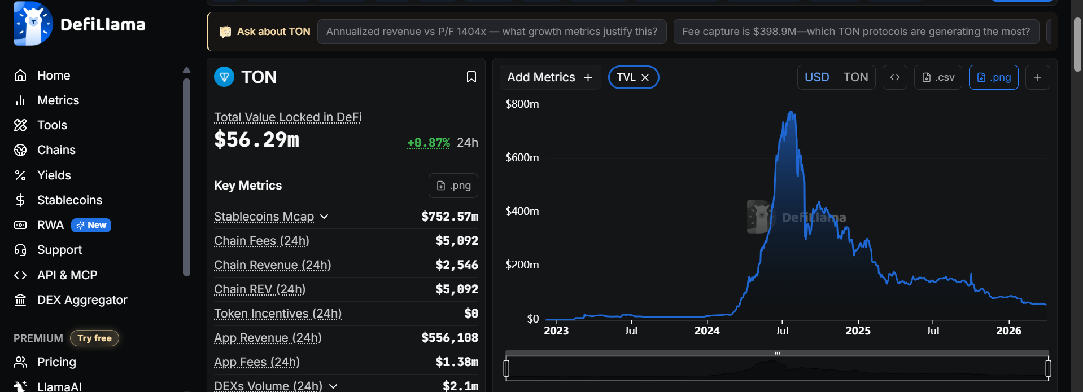This screenshot has width=1083, height=392.
Task: Click the embed chart code icon
Action: click(x=894, y=77)
